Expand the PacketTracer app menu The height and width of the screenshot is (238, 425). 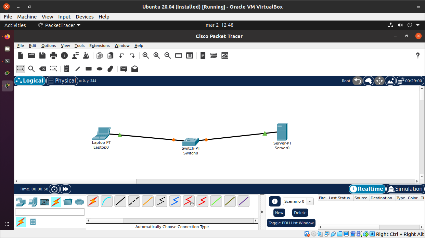coord(59,25)
